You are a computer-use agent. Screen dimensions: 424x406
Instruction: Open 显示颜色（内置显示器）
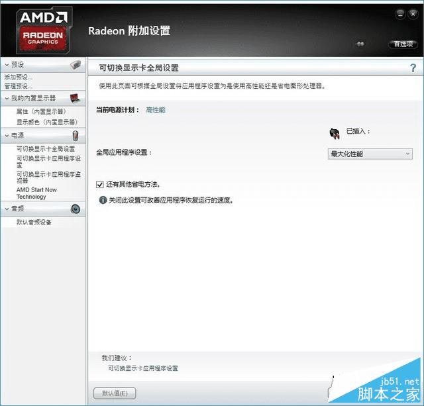coord(47,122)
